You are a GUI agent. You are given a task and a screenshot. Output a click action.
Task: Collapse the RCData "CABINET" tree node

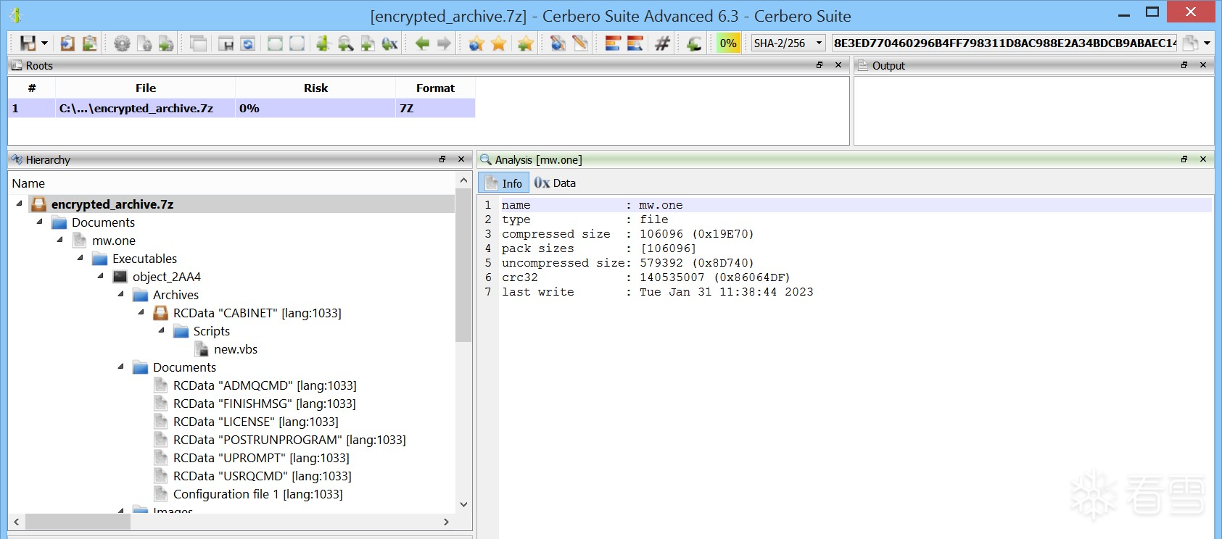[141, 313]
